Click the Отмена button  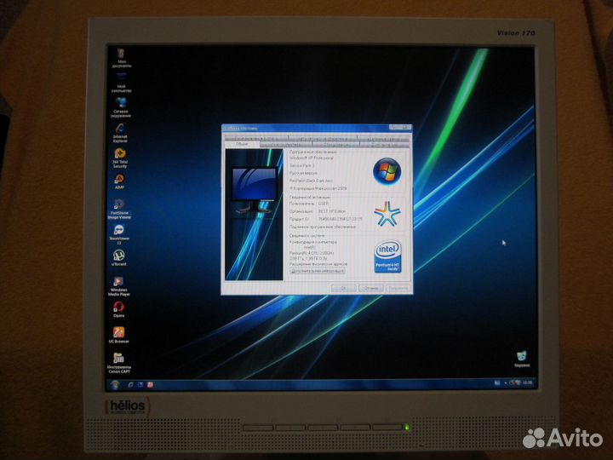[x=370, y=288]
